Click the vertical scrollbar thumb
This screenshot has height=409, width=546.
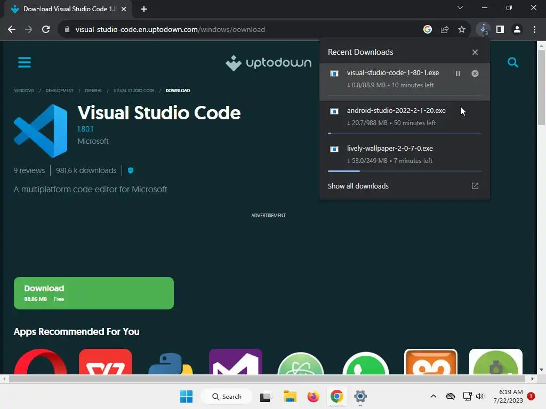click(x=541, y=87)
